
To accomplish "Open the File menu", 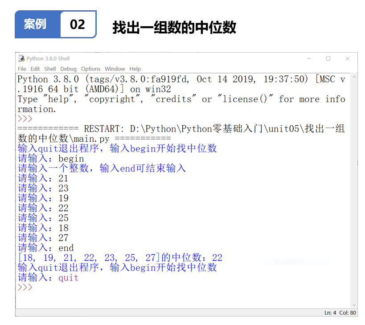I will tap(22, 69).
